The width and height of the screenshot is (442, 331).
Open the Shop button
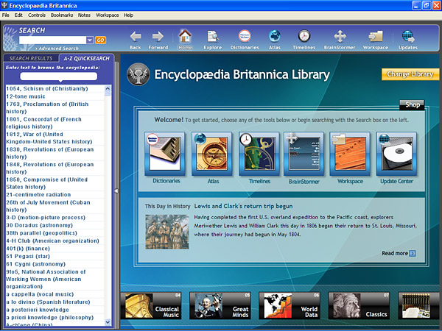[x=412, y=104]
